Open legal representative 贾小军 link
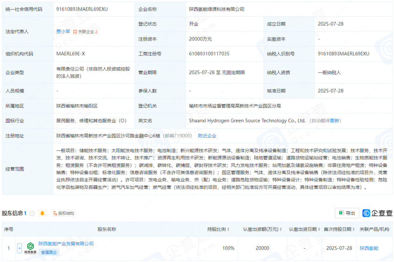Viewport: 394px width, 262px height. [x=63, y=31]
